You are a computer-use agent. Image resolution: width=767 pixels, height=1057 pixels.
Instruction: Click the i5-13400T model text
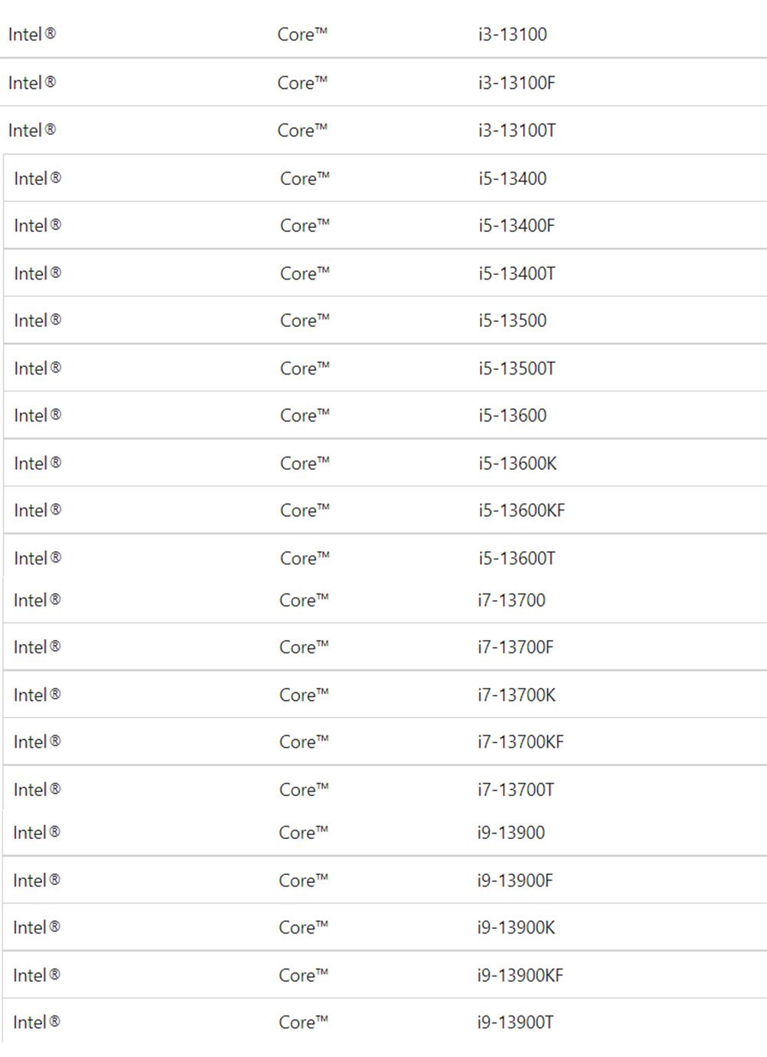pos(517,274)
